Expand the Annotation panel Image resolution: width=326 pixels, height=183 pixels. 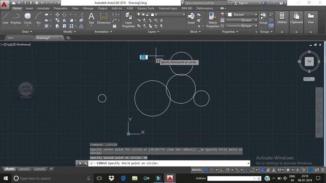(x=103, y=32)
